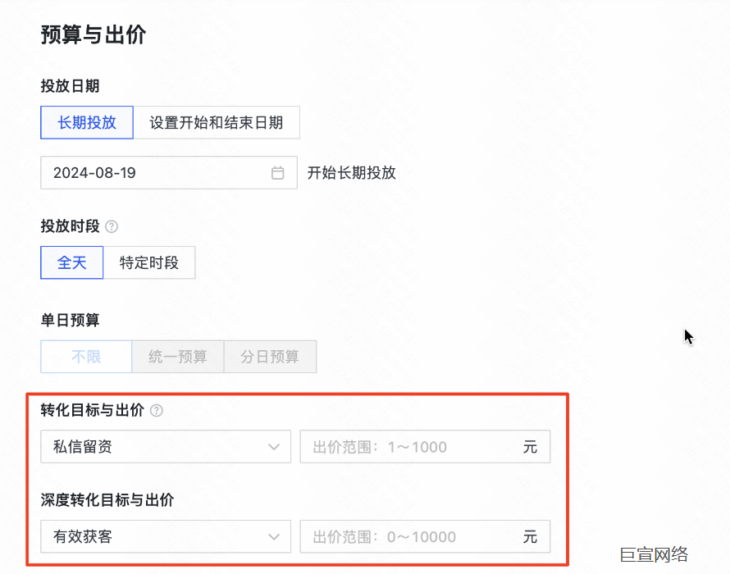This screenshot has height=574, width=730.
Task: Click the 巨宣网络 watermark text
Action: pos(654,554)
